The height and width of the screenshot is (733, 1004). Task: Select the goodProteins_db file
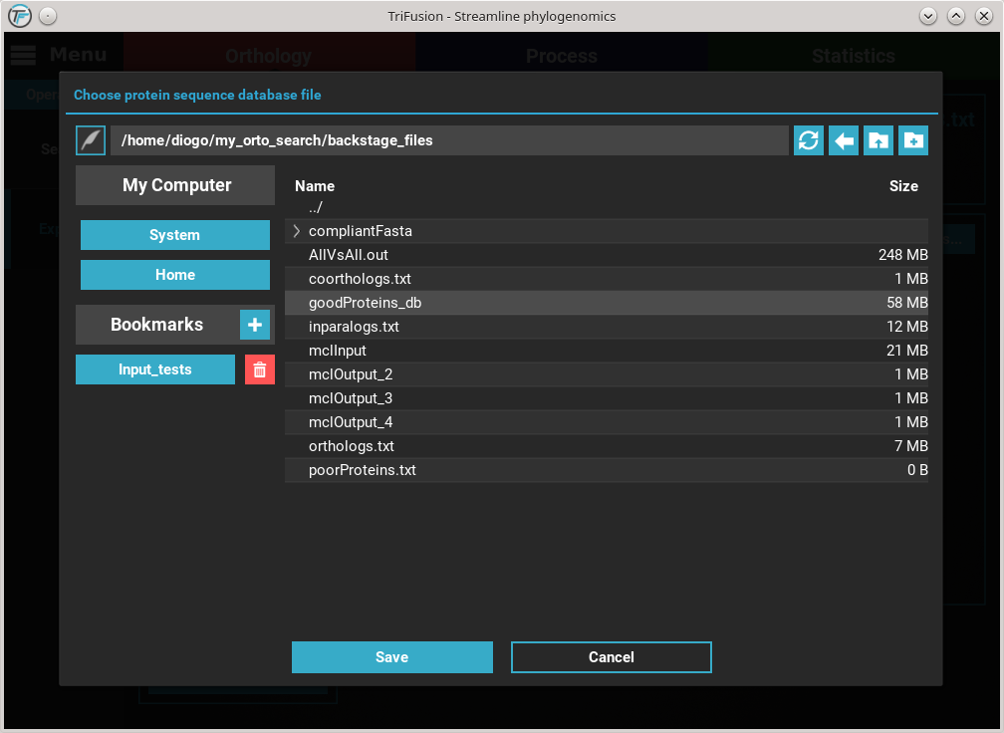(607, 303)
